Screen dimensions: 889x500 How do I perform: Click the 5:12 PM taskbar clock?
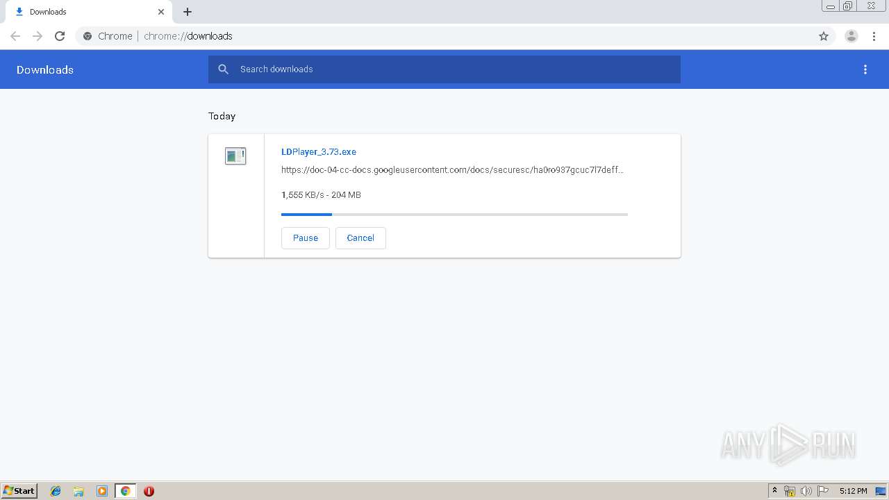click(854, 491)
